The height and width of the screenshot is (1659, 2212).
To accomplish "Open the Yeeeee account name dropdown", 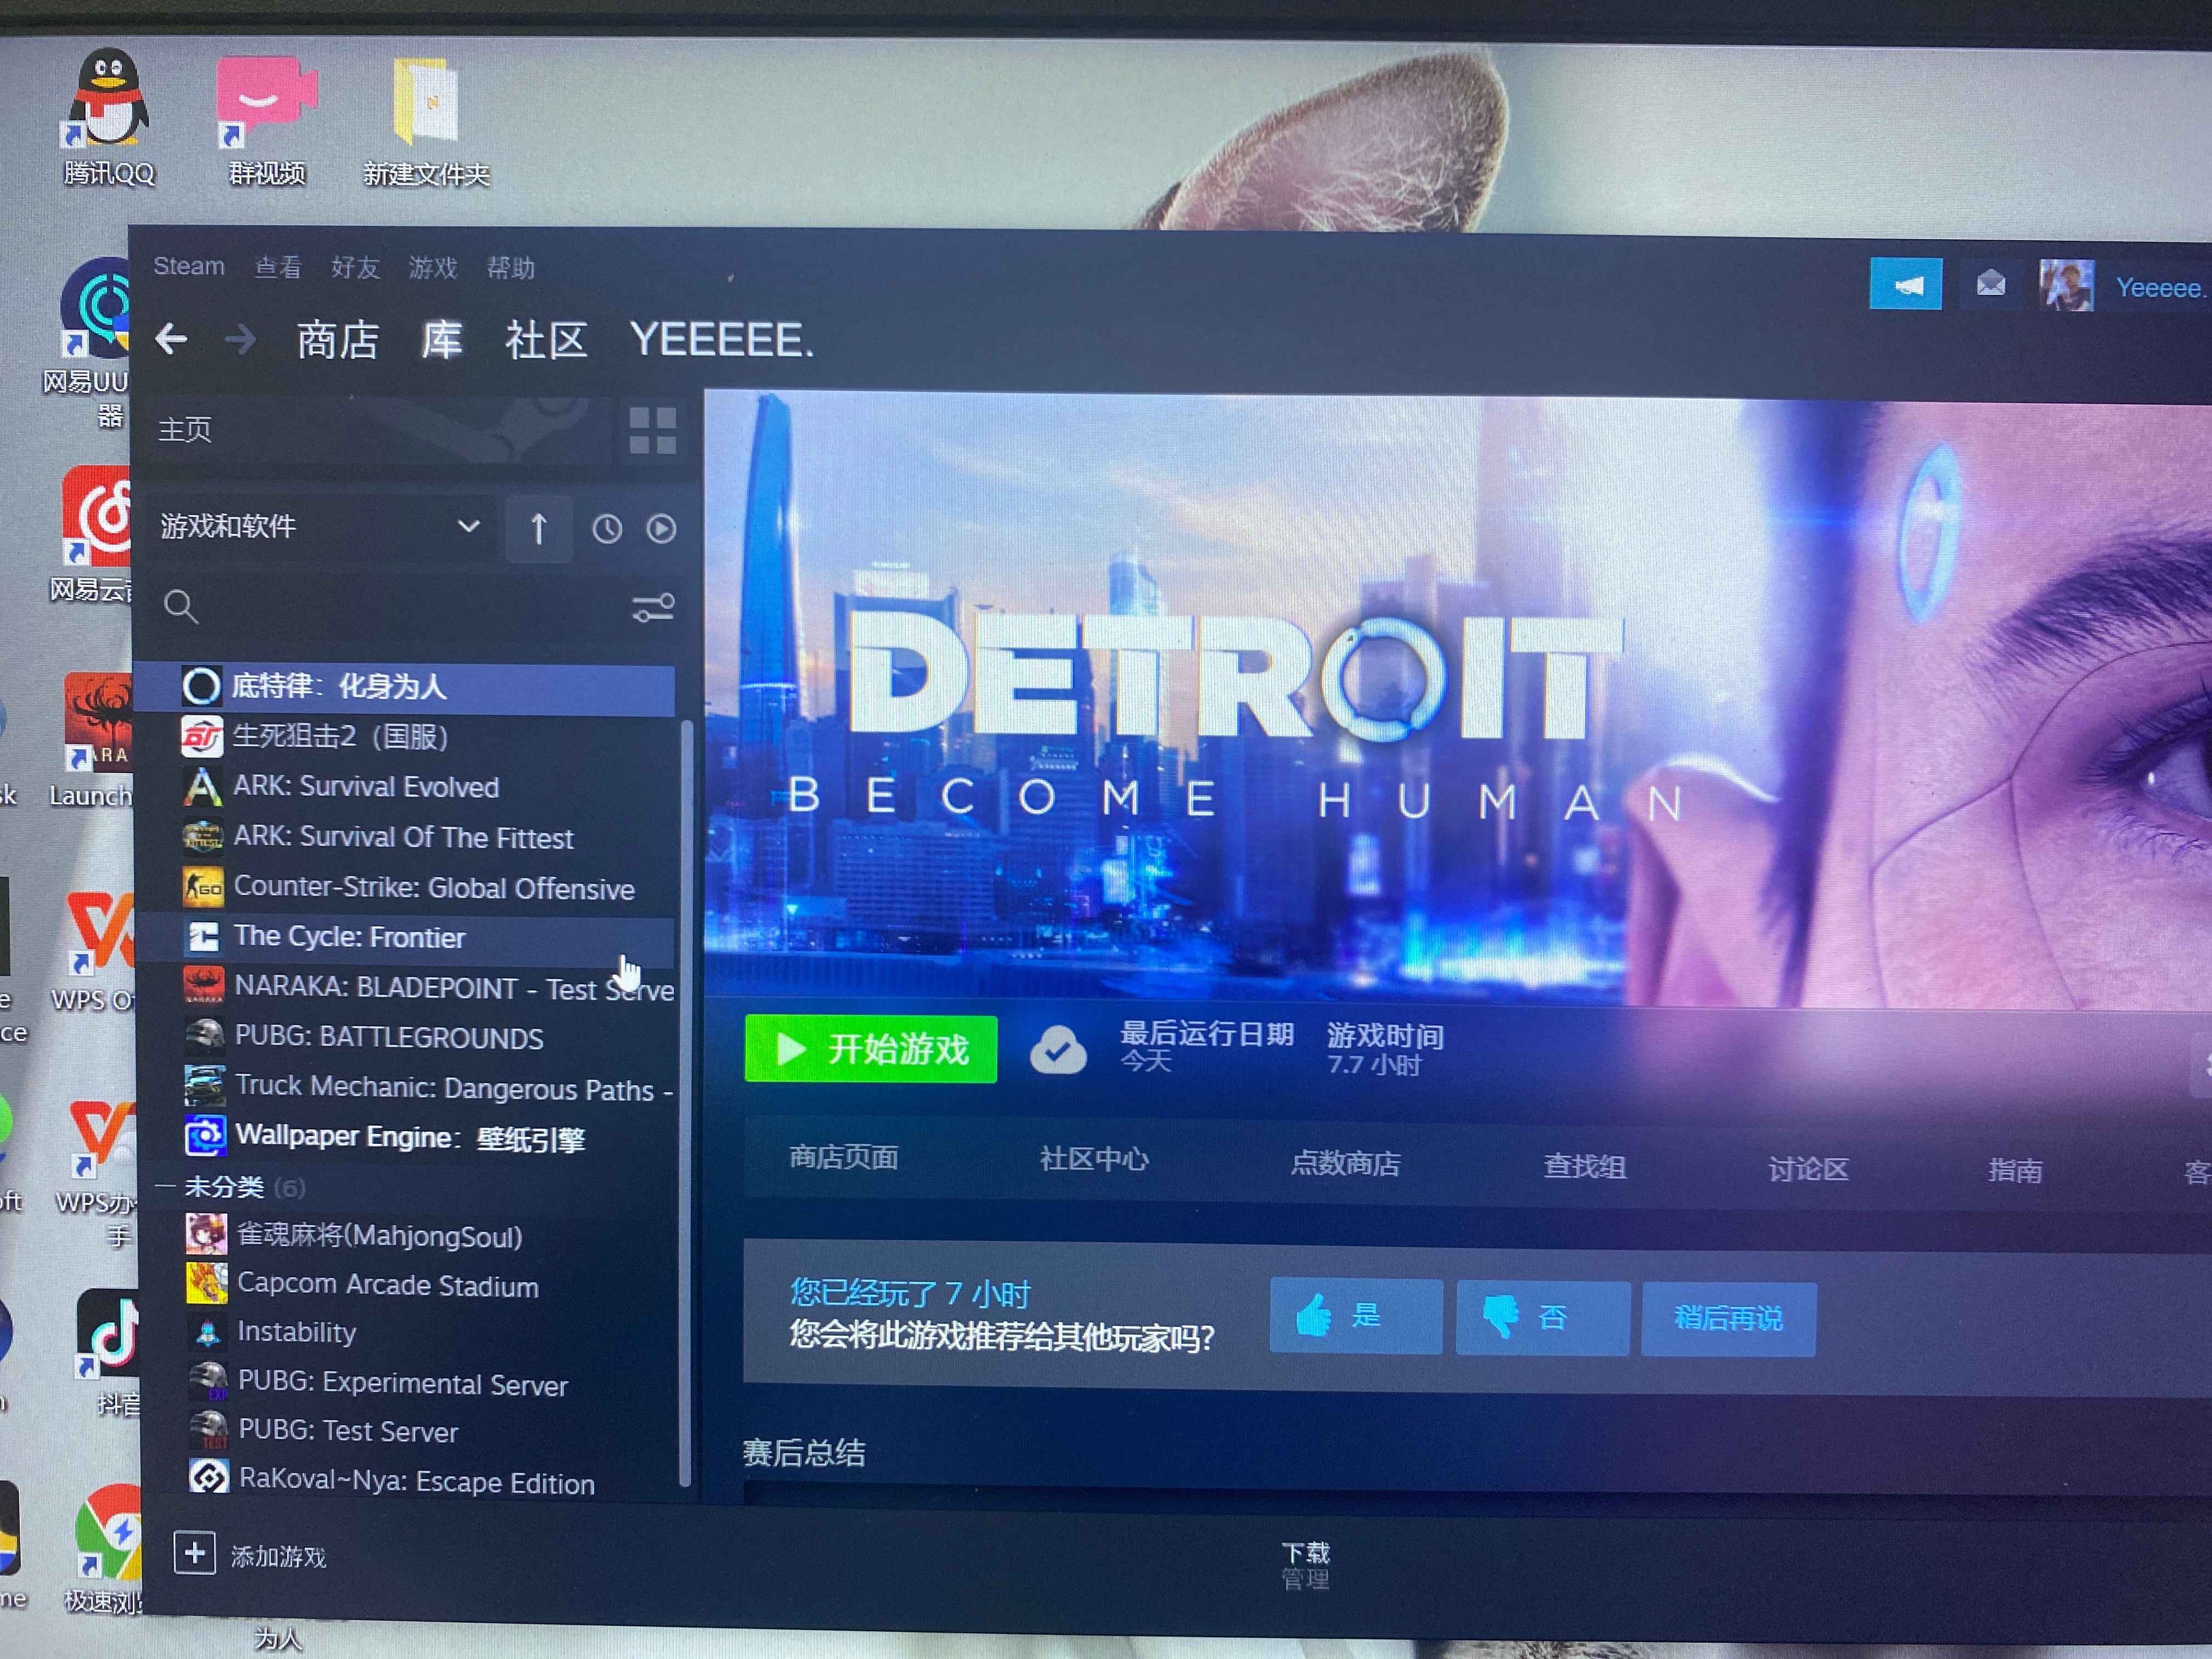I will (x=2160, y=288).
